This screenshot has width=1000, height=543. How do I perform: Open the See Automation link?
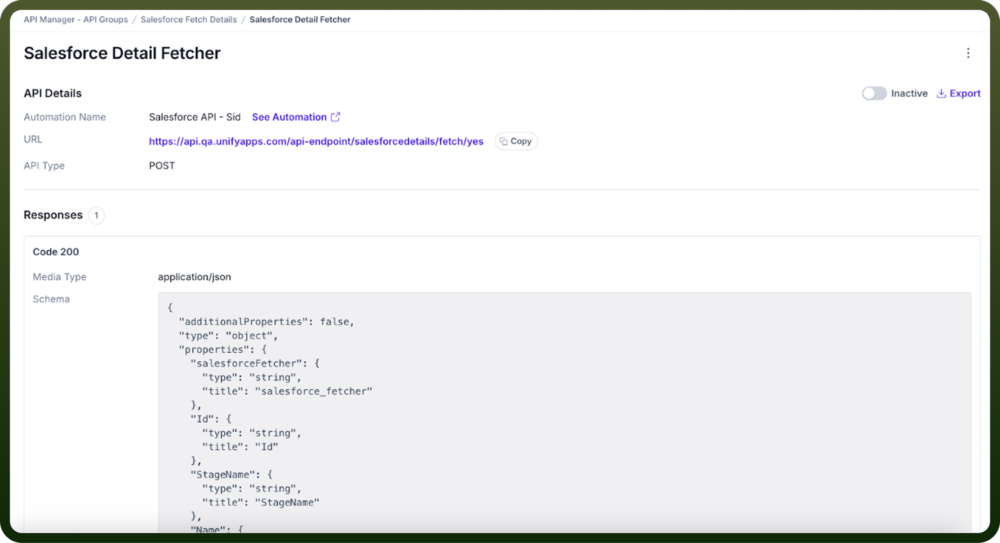point(289,117)
